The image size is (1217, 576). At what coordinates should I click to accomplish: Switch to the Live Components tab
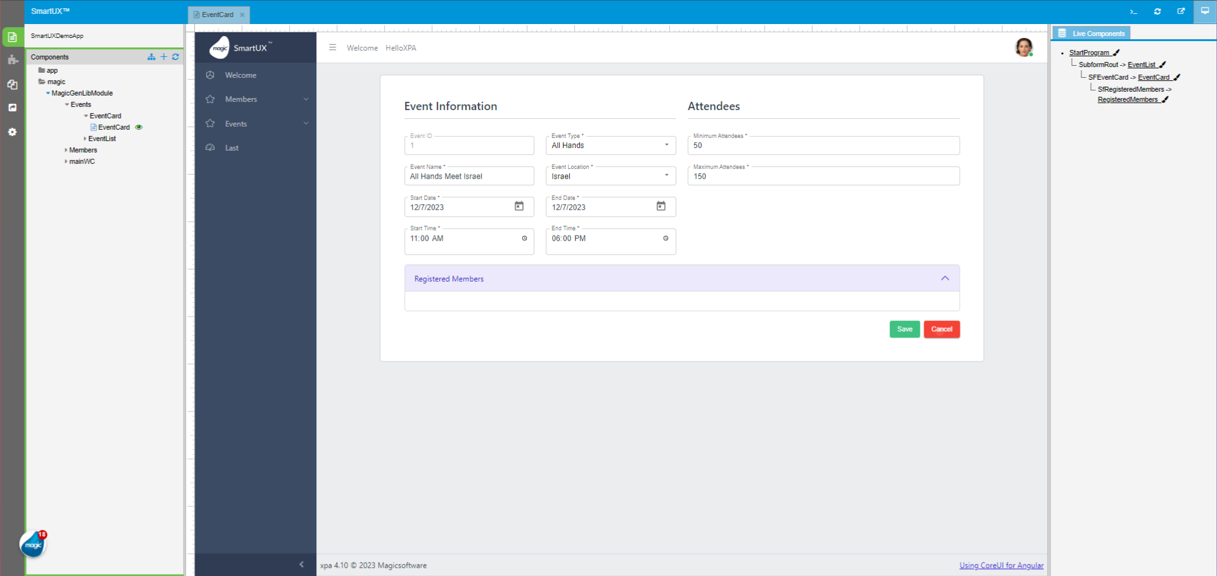point(1091,34)
